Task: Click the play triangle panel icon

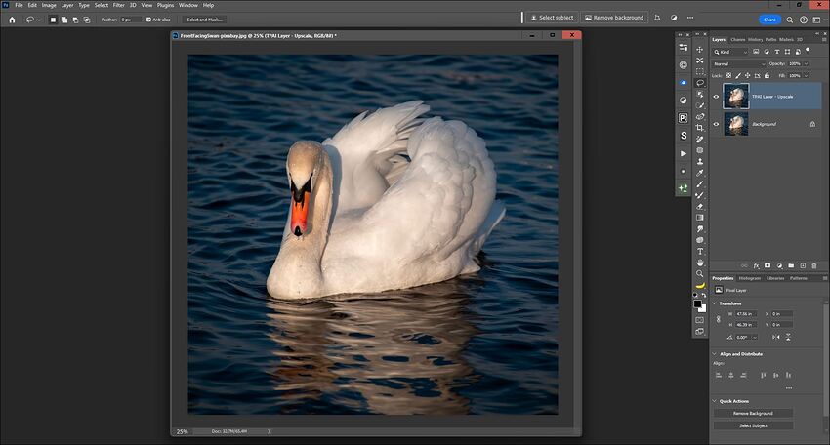Action: (x=684, y=153)
